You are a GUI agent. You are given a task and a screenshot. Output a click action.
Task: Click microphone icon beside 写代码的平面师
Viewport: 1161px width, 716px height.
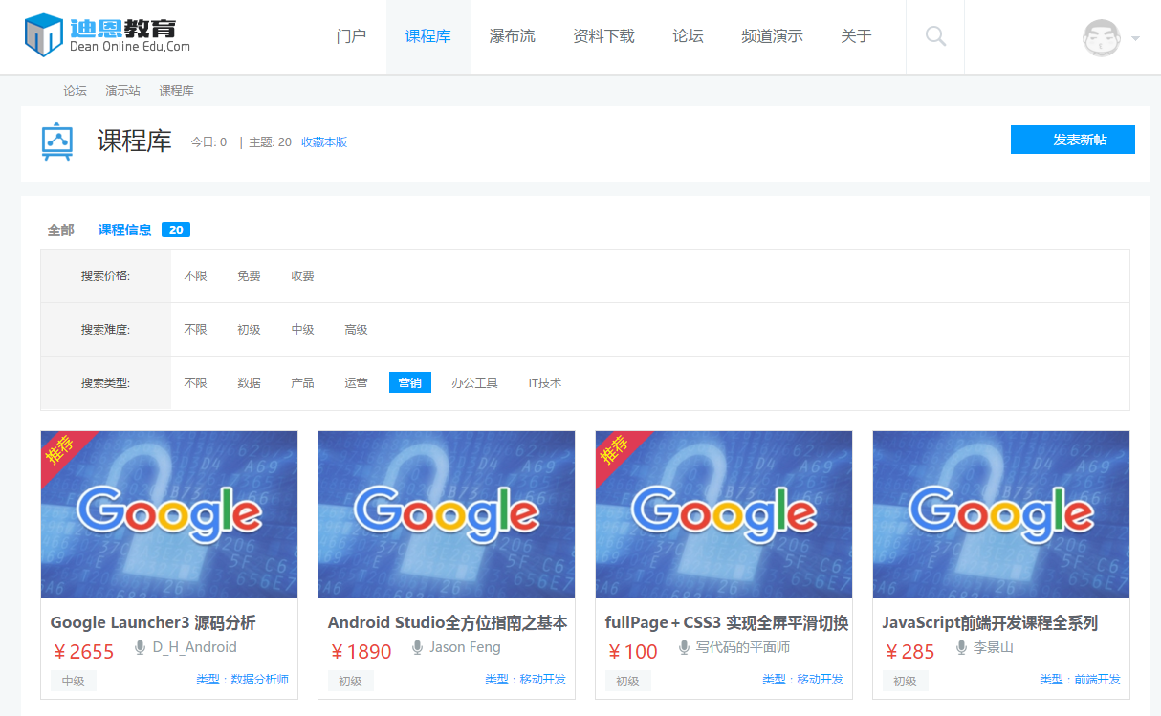point(684,648)
